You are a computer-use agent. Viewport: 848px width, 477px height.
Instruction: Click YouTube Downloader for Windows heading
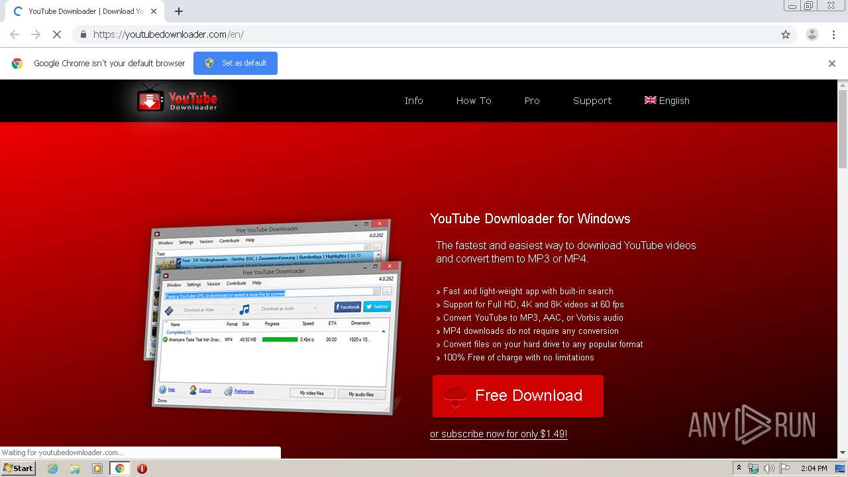click(530, 219)
